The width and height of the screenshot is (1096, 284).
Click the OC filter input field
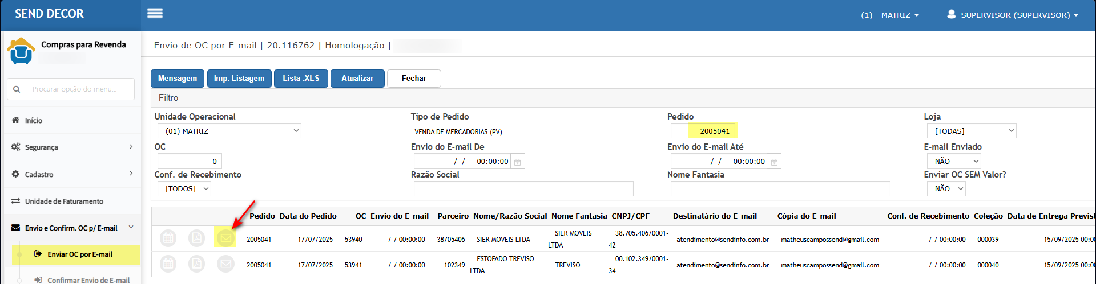pos(190,161)
